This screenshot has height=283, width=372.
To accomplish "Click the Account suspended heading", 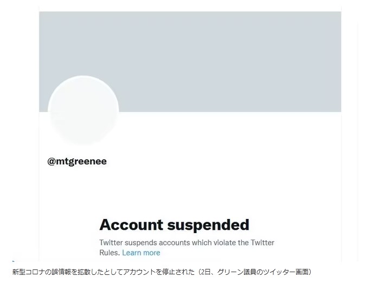I will (x=175, y=224).
